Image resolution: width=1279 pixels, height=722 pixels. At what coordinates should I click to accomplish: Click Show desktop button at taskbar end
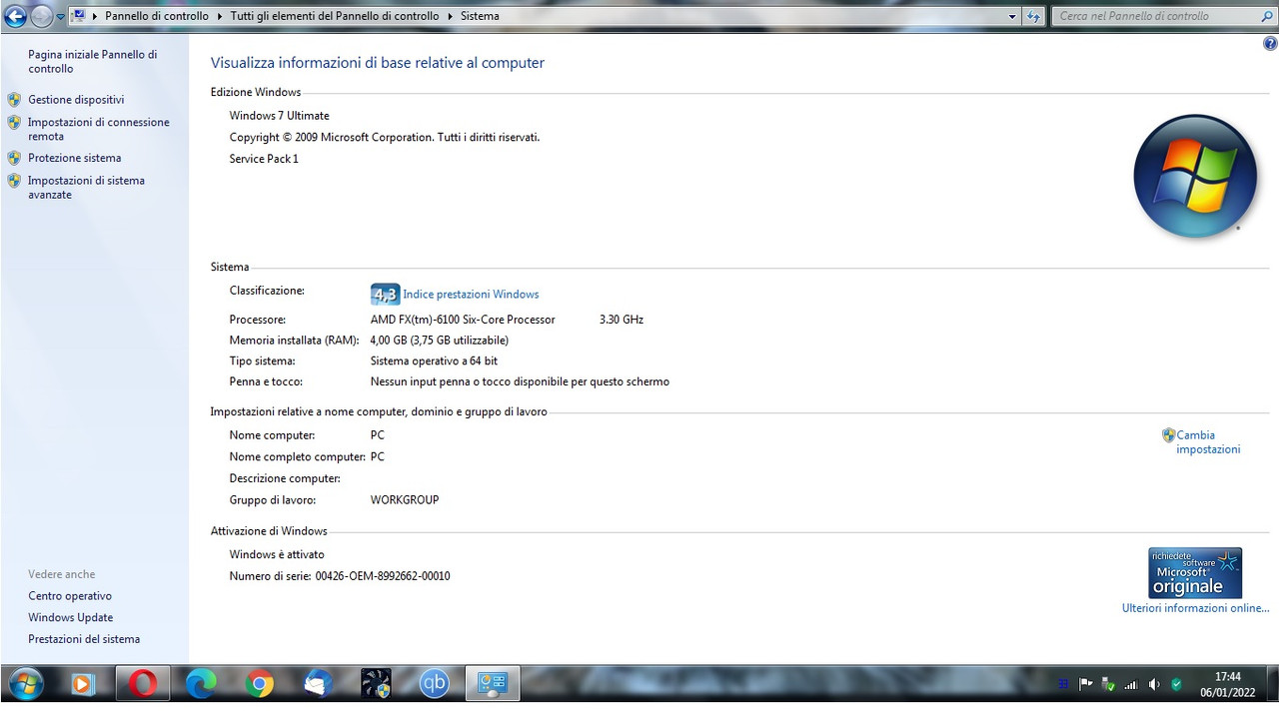coord(1271,684)
